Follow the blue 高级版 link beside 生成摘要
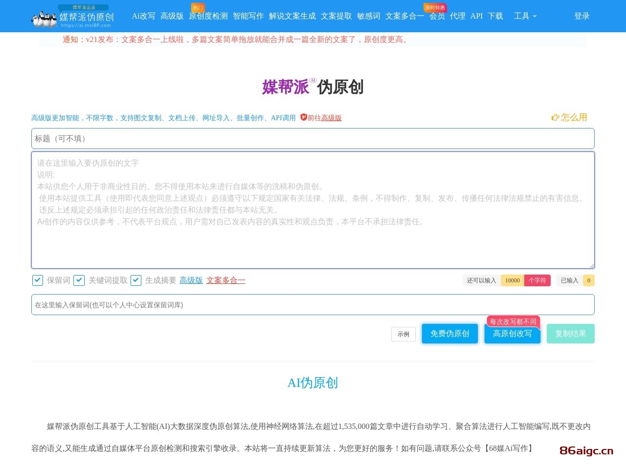 (191, 280)
